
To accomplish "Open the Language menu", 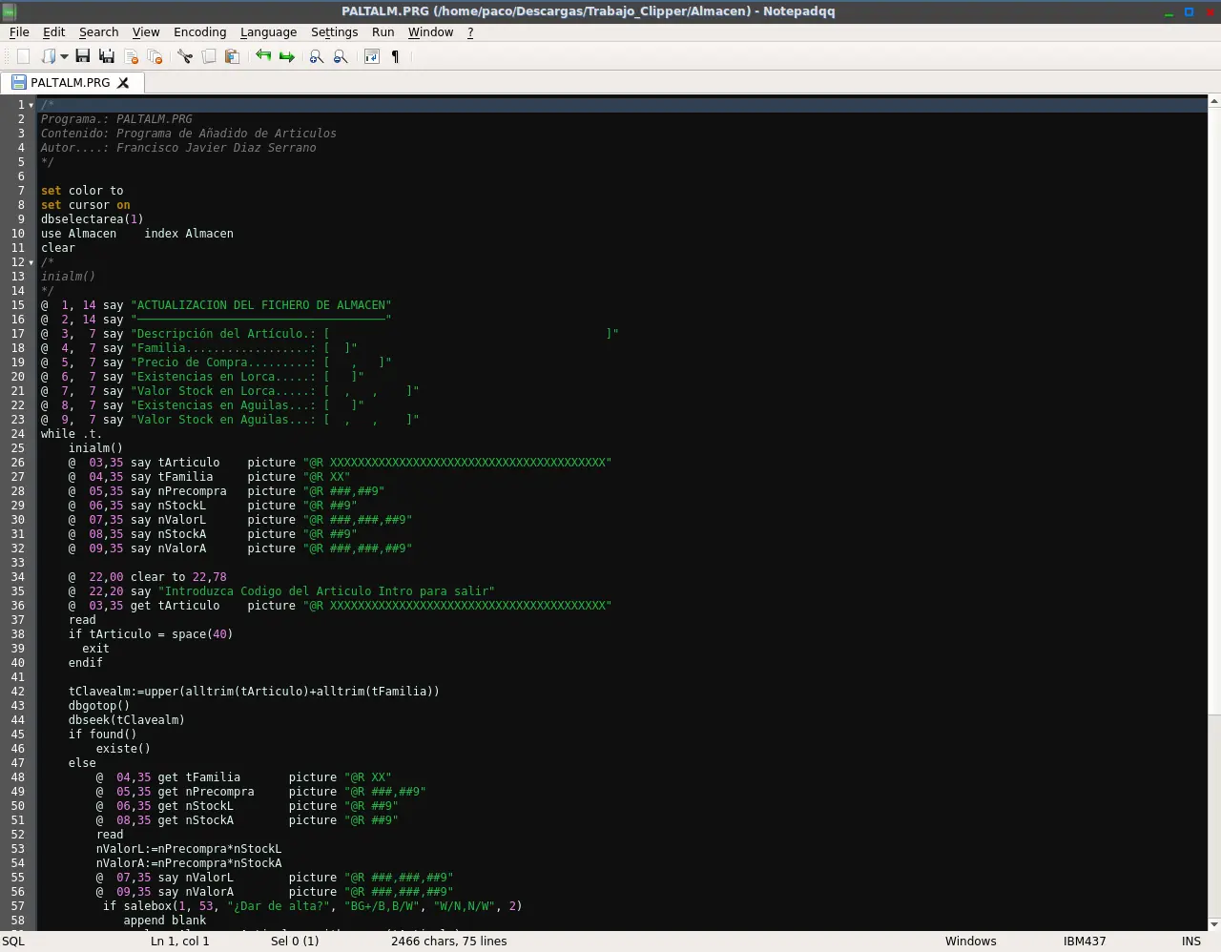I will (x=268, y=31).
